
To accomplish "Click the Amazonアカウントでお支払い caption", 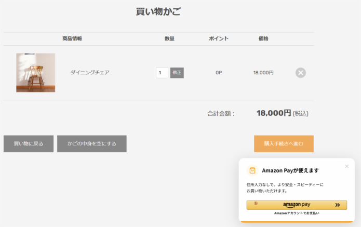I will pos(297,213).
